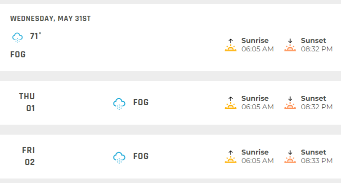Open the THU 01 forecast row
The width and height of the screenshot is (341, 183).
(170, 103)
